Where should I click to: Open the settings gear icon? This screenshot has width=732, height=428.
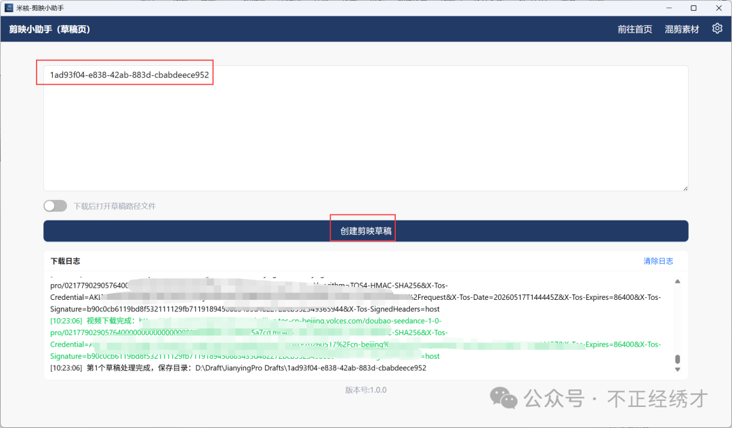(x=717, y=28)
